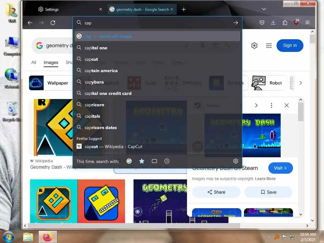The width and height of the screenshot is (324, 243).
Task: Click inside the address bar text 'cap'
Action: (x=88, y=23)
